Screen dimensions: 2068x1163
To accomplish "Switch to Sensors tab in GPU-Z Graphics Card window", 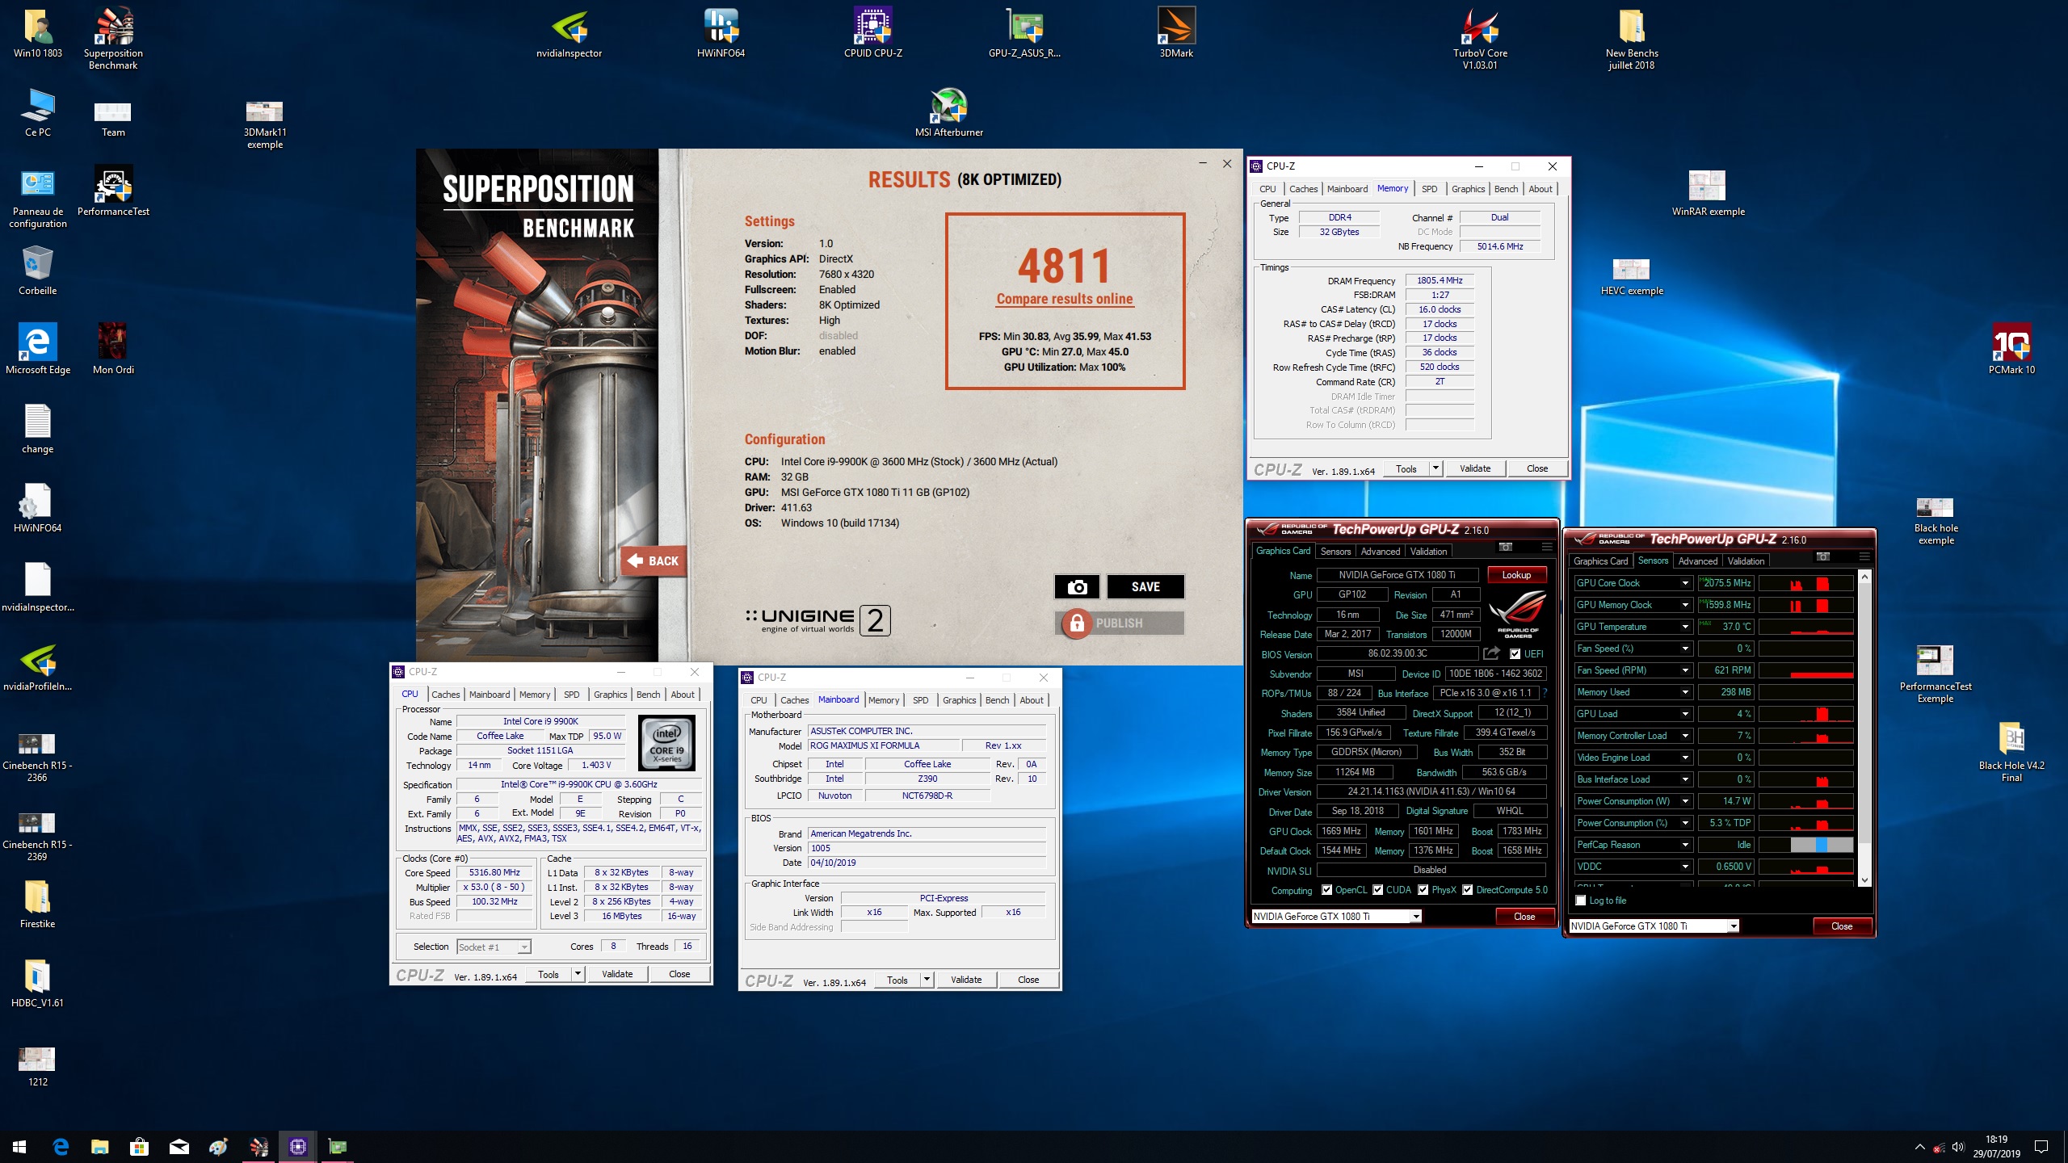I will tap(1335, 552).
